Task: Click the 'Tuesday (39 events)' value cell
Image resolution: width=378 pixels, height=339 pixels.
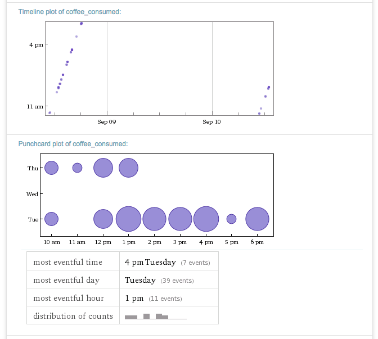Action: (x=169, y=279)
